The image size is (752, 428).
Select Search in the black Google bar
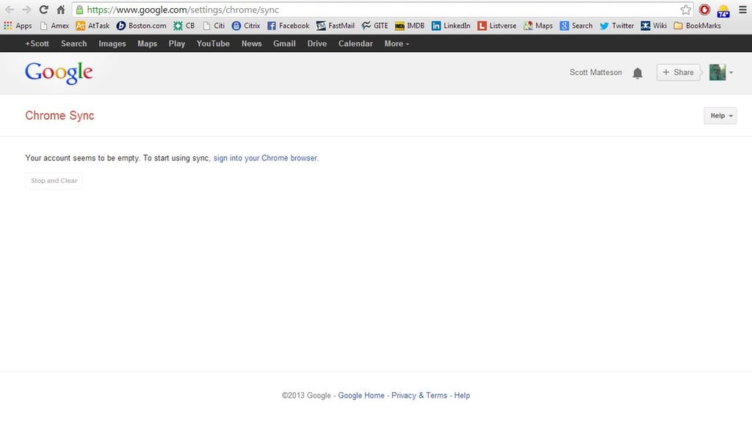tap(74, 43)
